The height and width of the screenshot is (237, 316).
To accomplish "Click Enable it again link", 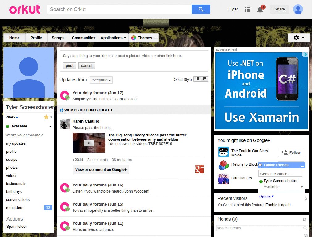I will (x=279, y=205).
